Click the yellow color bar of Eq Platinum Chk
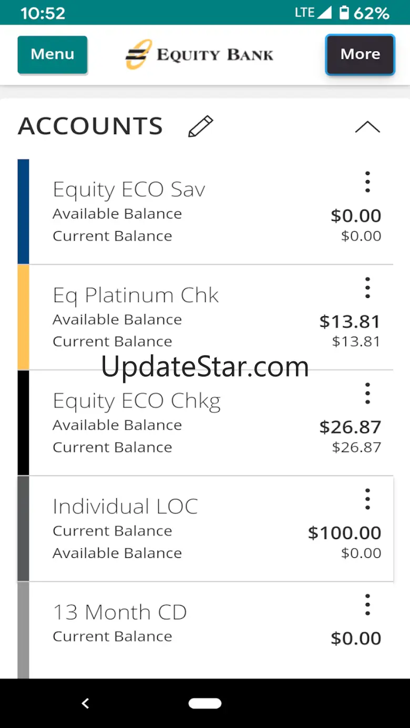Viewport: 410px width, 728px height. (23, 317)
